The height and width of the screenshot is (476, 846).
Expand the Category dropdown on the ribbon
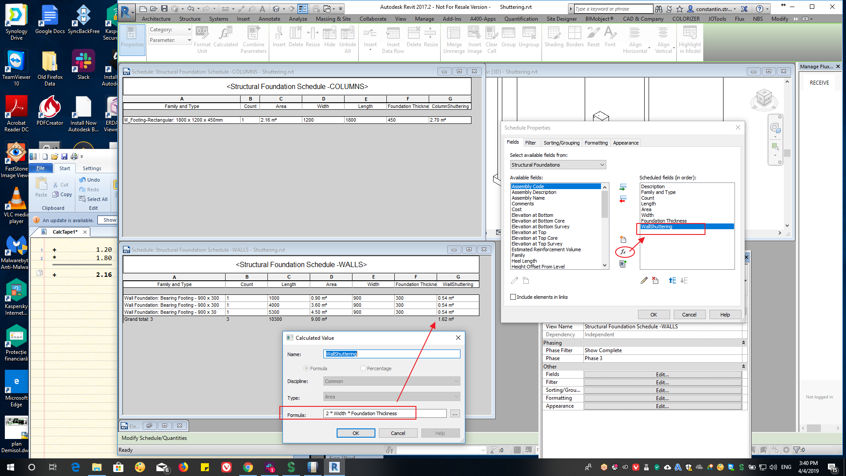tap(189, 30)
